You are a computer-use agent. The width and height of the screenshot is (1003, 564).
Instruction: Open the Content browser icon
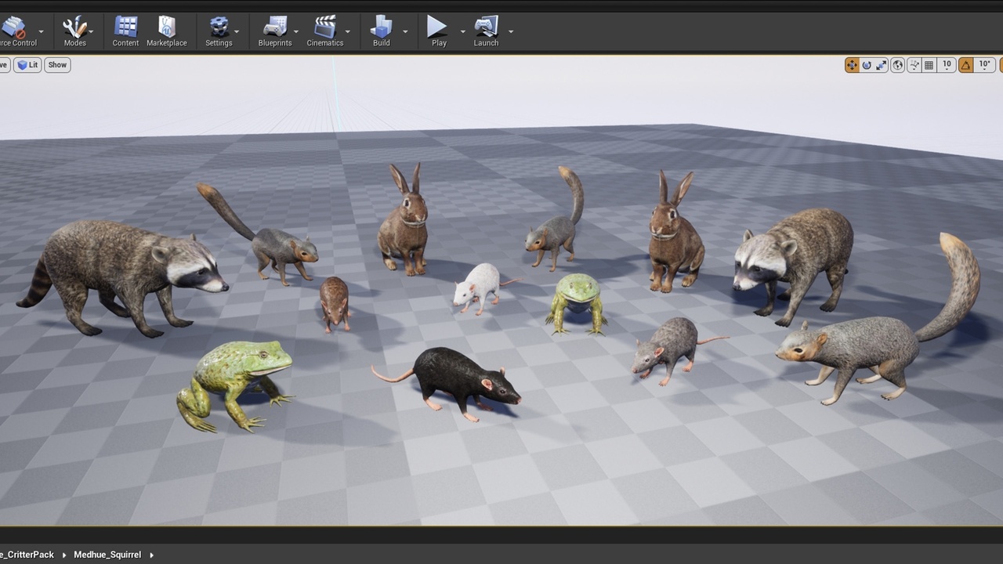tap(125, 27)
